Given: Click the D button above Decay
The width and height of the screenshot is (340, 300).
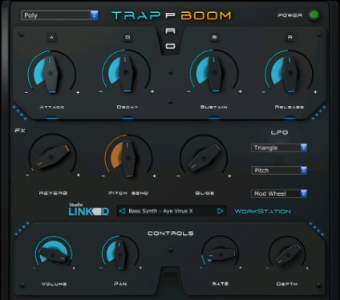Looking at the screenshot, I should point(127,37).
